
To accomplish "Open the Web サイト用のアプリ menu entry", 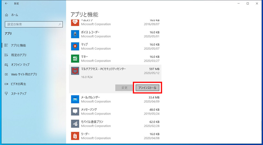I will (24, 75).
